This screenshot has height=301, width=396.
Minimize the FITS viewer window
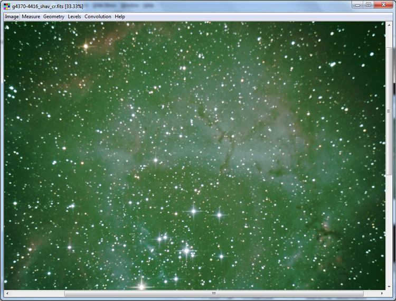tap(357, 5)
